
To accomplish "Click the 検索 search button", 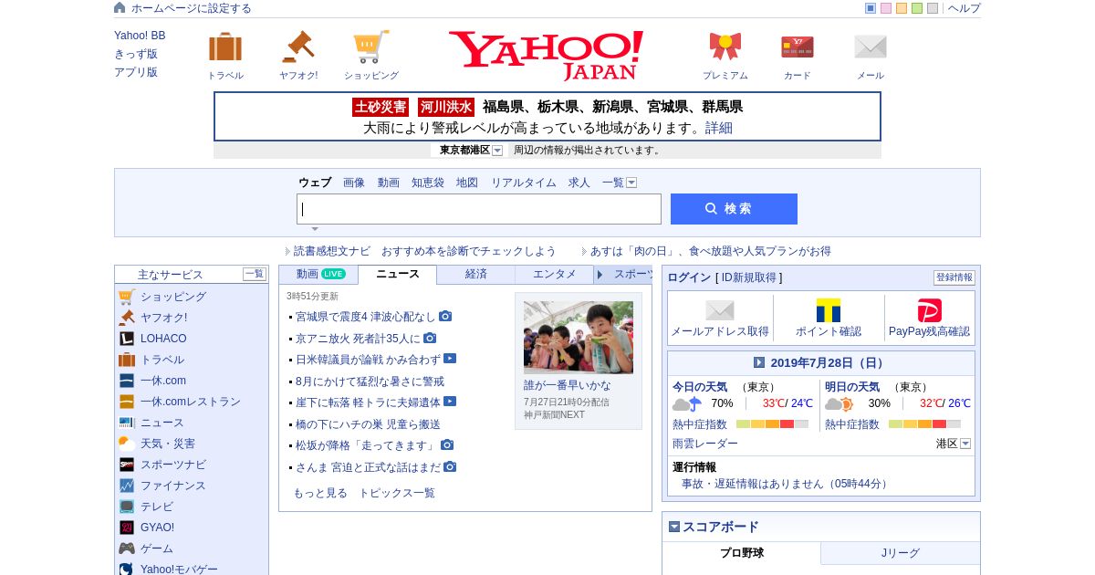I will click(x=734, y=209).
